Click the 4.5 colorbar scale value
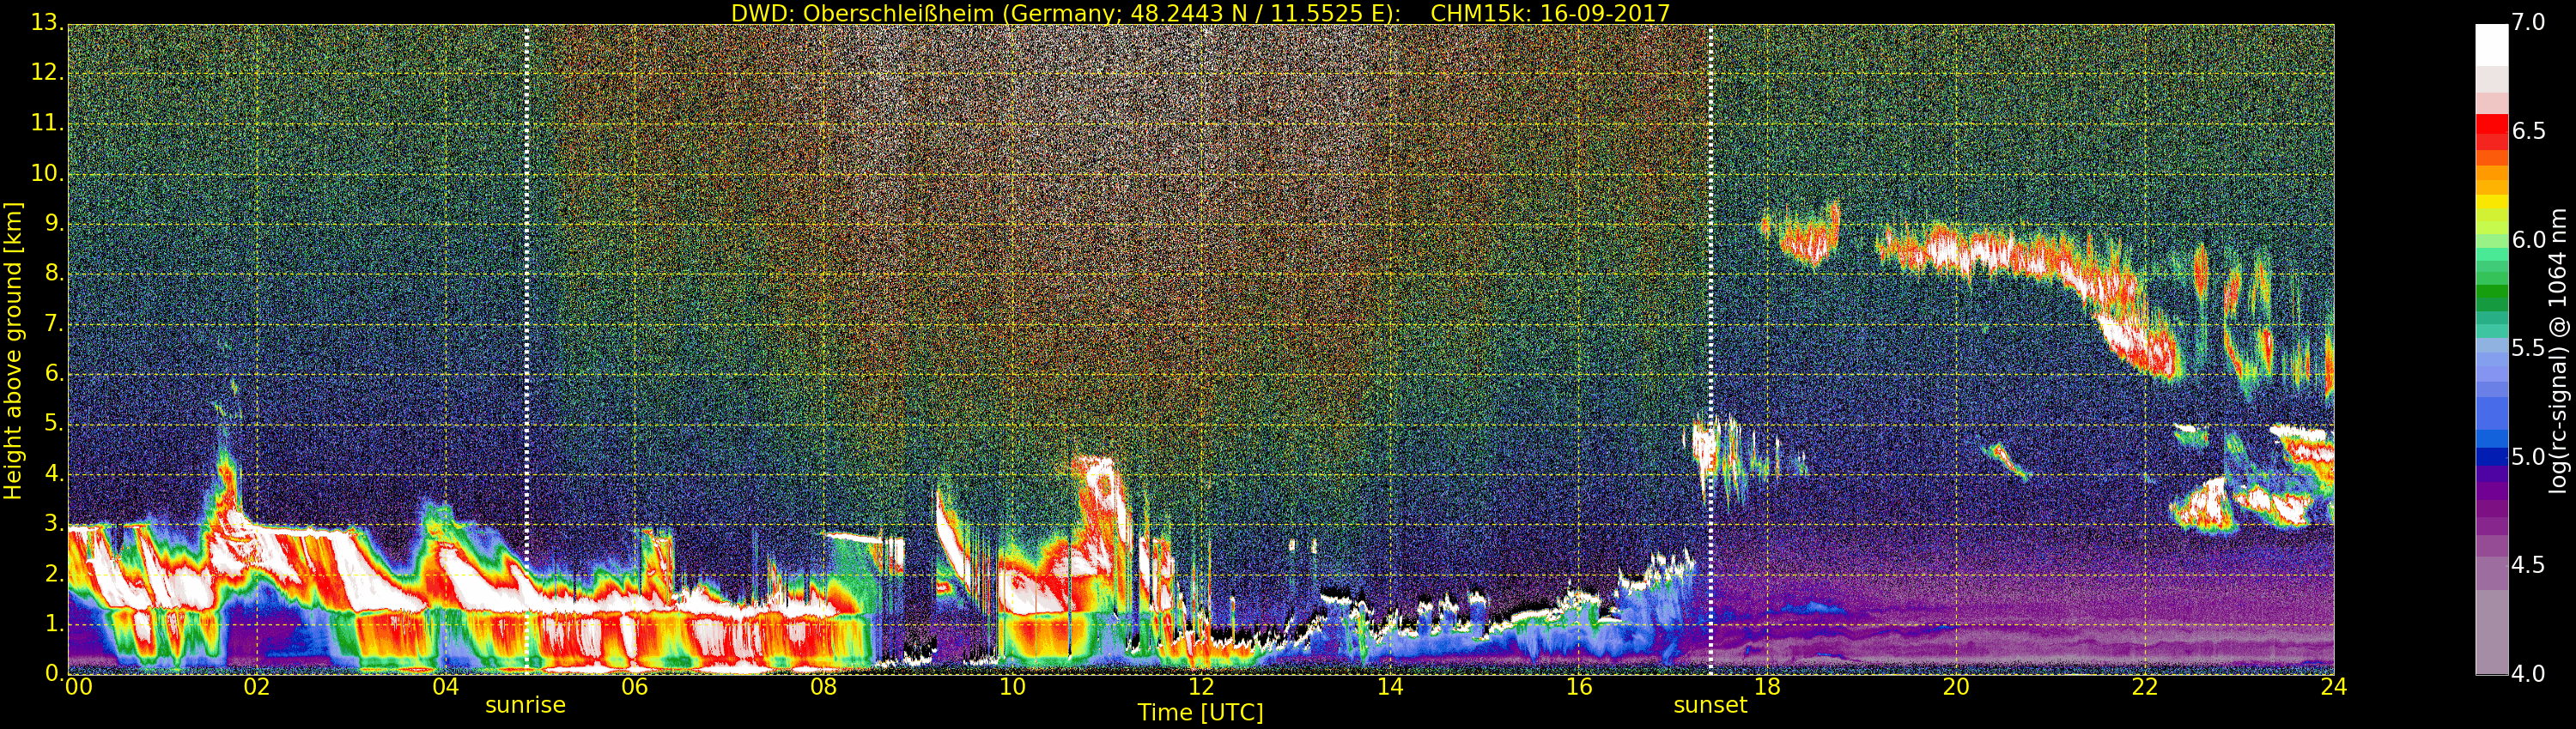2576x729 pixels. [2529, 565]
